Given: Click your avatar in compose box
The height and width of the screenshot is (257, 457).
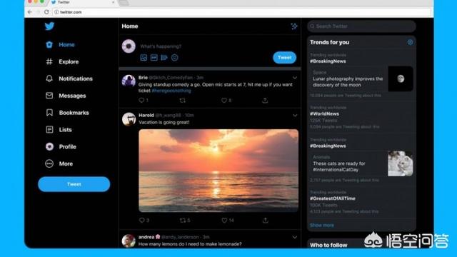Looking at the screenshot, I should point(129,46).
